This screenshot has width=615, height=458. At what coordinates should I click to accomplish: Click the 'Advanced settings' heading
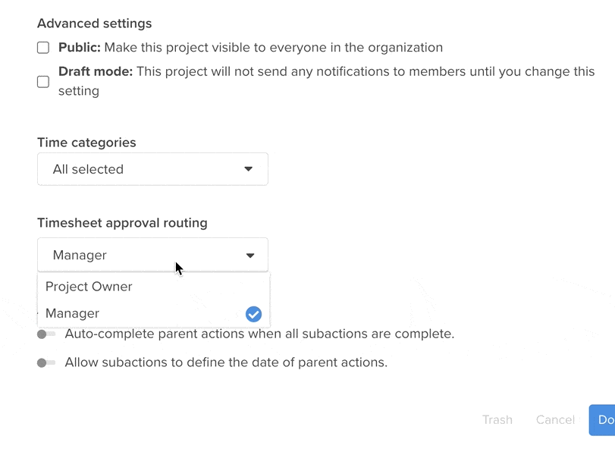point(94,24)
